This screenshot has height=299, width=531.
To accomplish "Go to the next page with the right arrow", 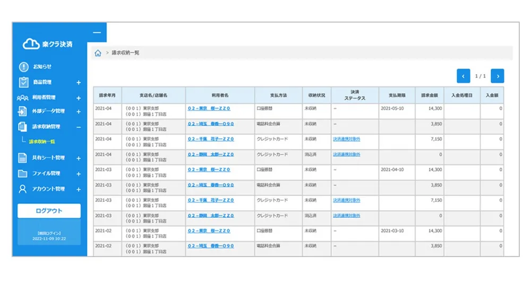I will pos(497,76).
